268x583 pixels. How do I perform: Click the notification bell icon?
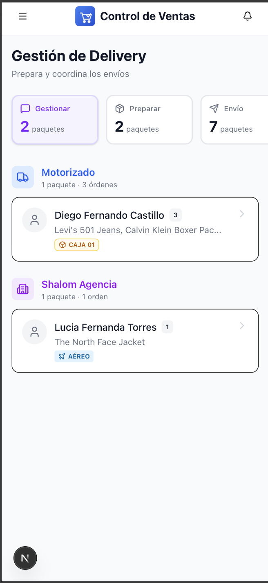(x=248, y=16)
